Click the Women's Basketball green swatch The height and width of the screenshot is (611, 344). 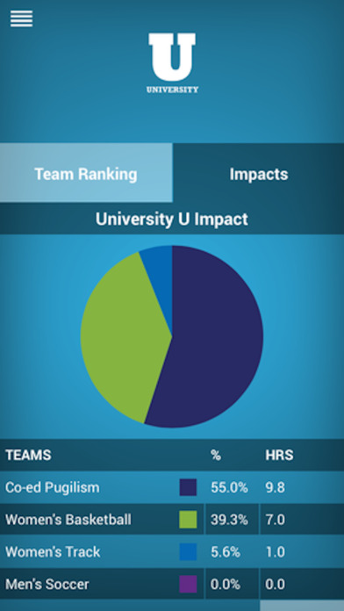(188, 520)
